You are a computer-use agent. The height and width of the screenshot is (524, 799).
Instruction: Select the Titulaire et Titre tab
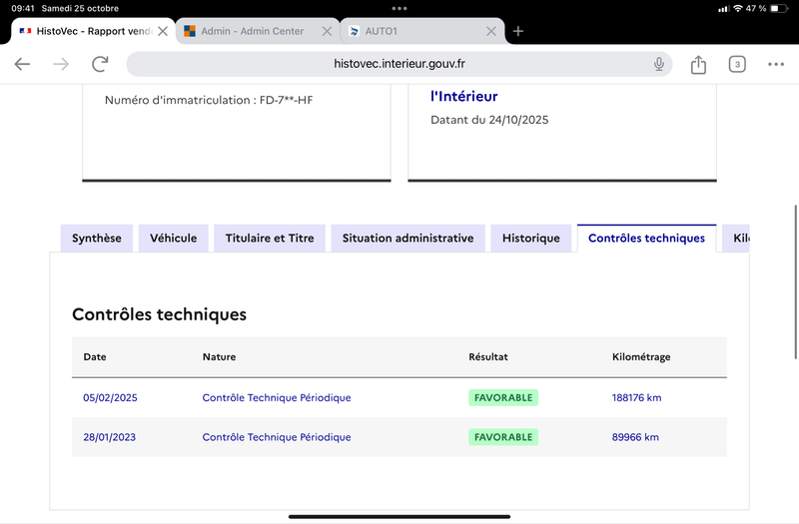(x=270, y=239)
